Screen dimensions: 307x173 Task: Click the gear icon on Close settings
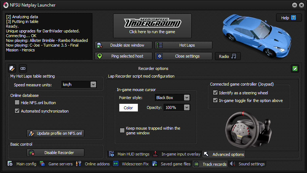tap(160, 56)
